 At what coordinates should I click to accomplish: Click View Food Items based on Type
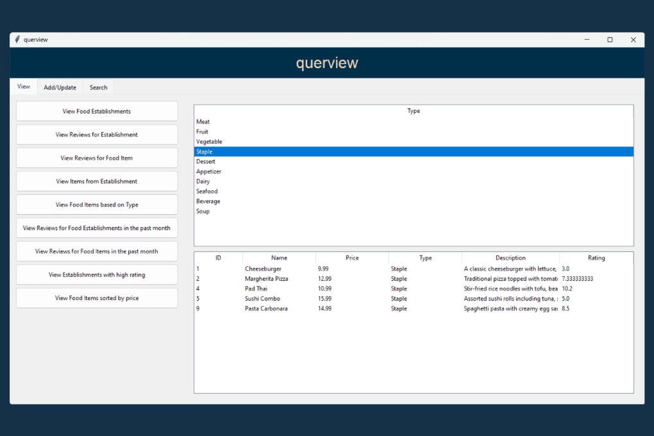click(x=97, y=205)
